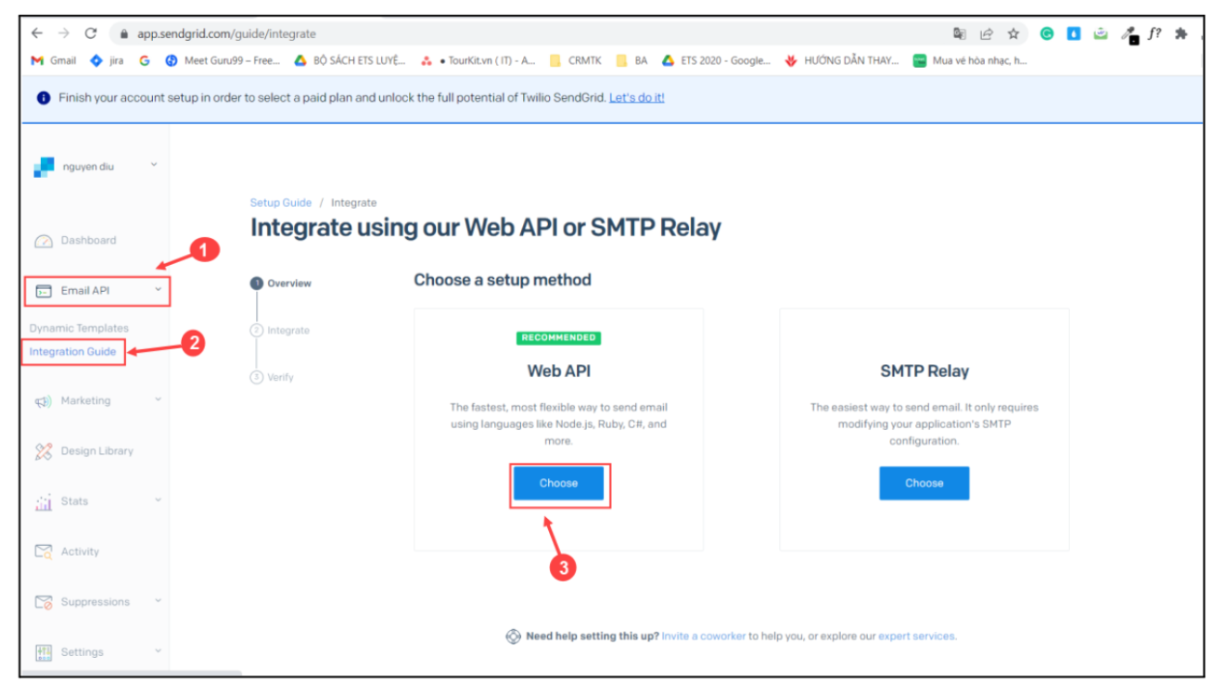Choose the SMTP Relay setup method

tap(924, 484)
